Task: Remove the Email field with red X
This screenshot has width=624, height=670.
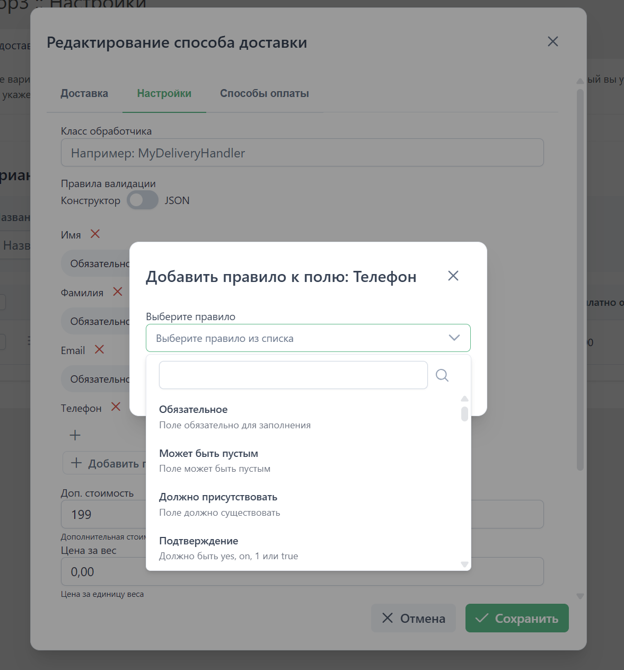Action: point(99,349)
